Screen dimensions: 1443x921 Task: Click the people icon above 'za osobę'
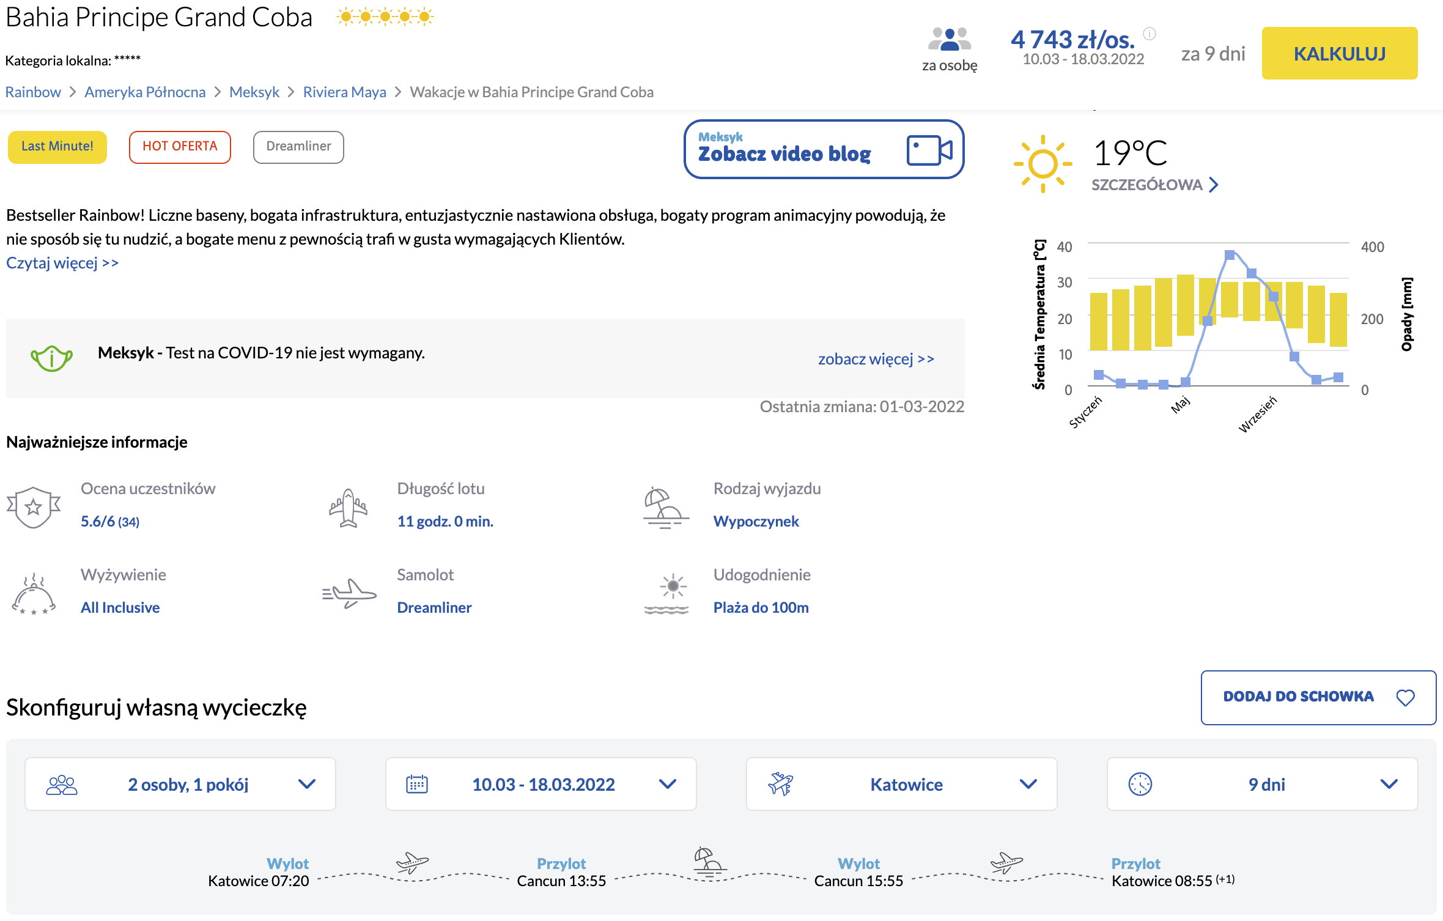950,39
